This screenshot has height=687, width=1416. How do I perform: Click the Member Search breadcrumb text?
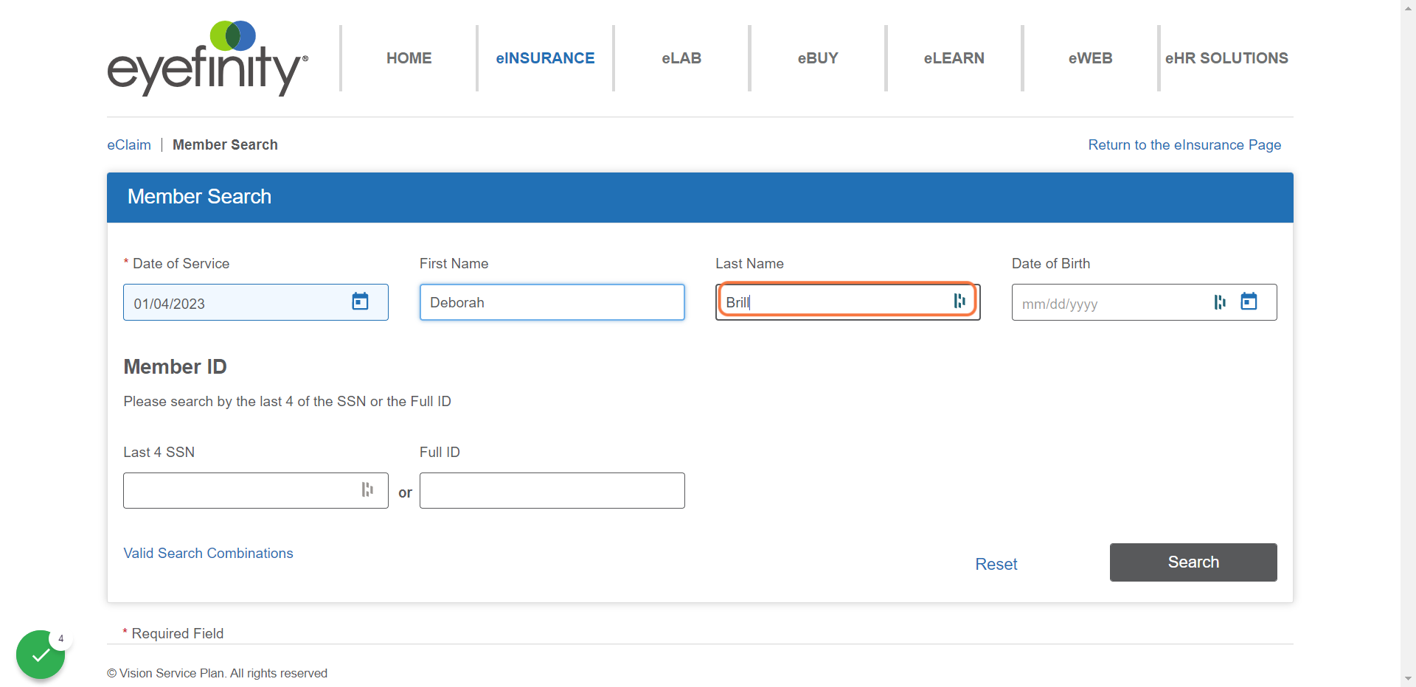225,144
